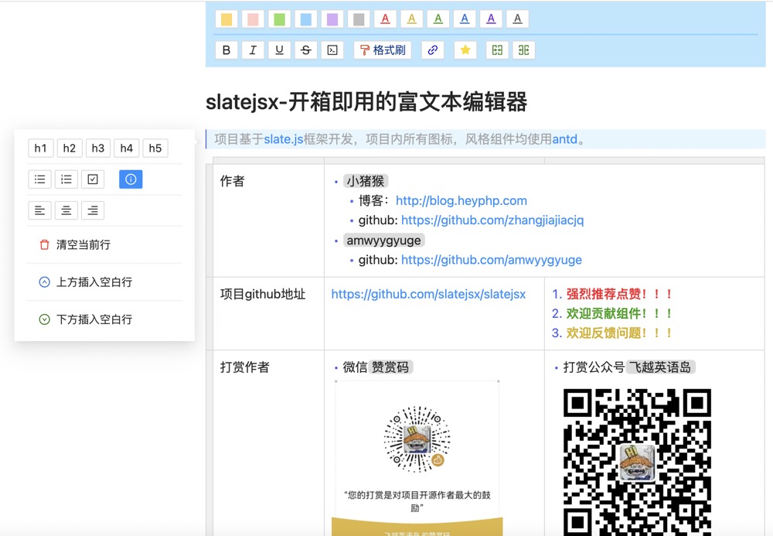This screenshot has width=773, height=536.
Task: Align text to the left
Action: (x=40, y=210)
